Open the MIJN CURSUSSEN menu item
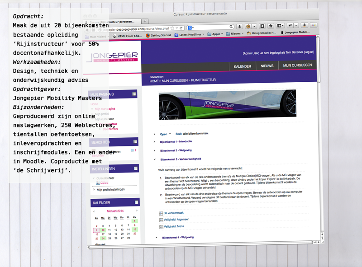 point(297,65)
